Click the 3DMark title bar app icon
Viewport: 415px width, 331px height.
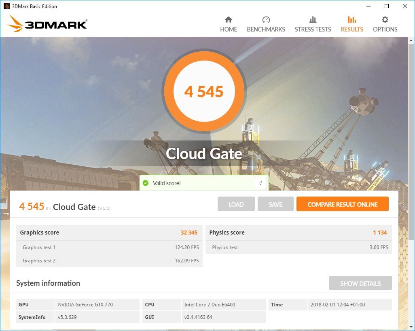pos(6,6)
